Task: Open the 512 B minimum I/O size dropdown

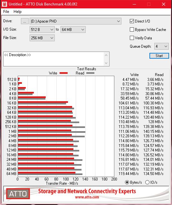Action: [42, 30]
